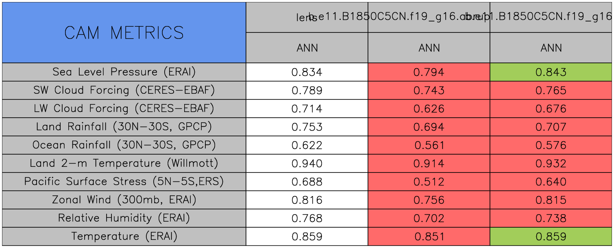Pick the red 0.512 cell
Viewport: 614px width, 248px height.
[x=429, y=182]
